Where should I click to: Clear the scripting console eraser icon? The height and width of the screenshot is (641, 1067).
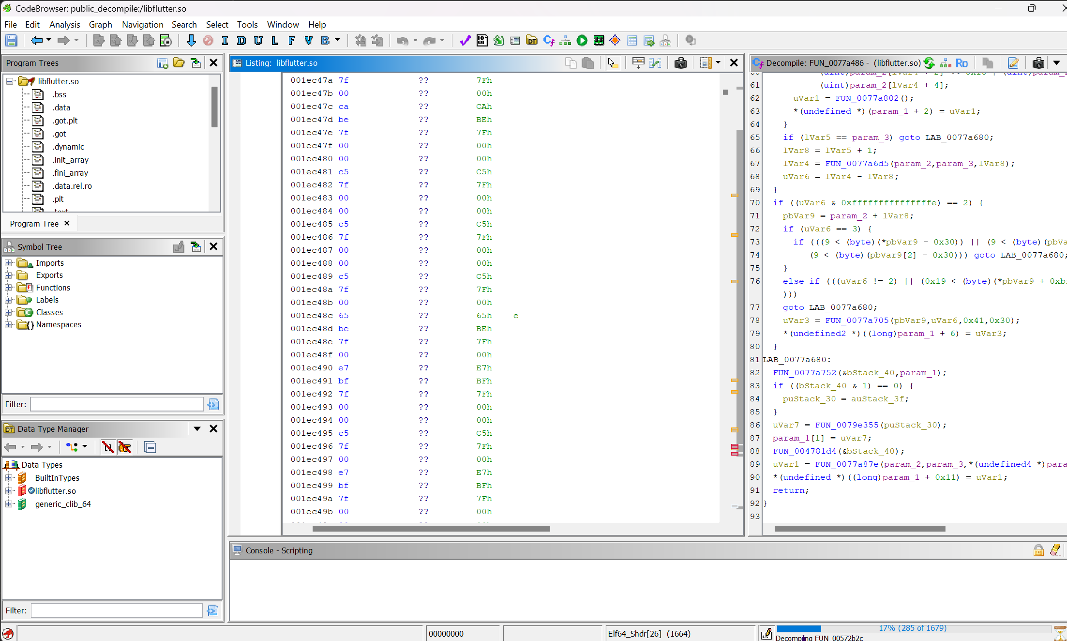(x=1055, y=550)
